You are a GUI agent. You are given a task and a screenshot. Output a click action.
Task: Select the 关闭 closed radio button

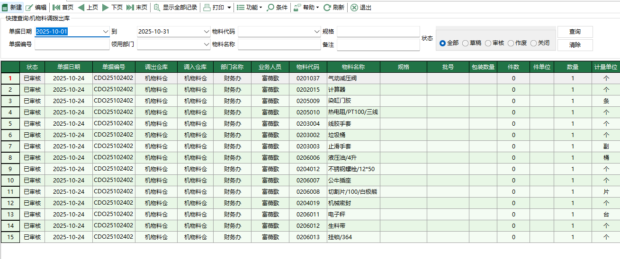coord(533,43)
